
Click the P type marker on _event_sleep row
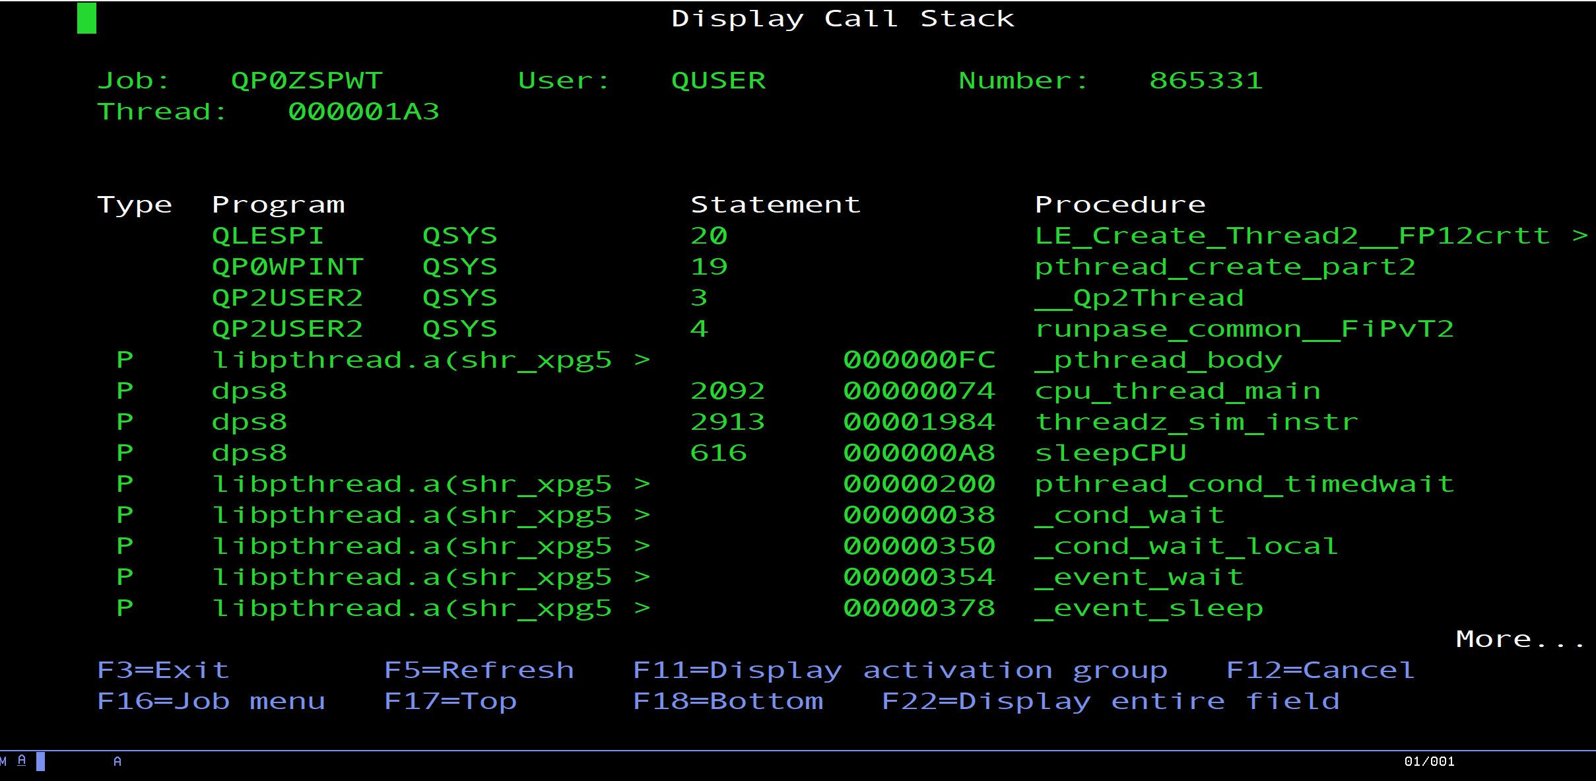tap(125, 608)
